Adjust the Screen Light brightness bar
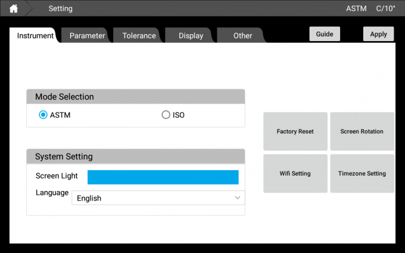The height and width of the screenshot is (253, 405). (x=163, y=177)
